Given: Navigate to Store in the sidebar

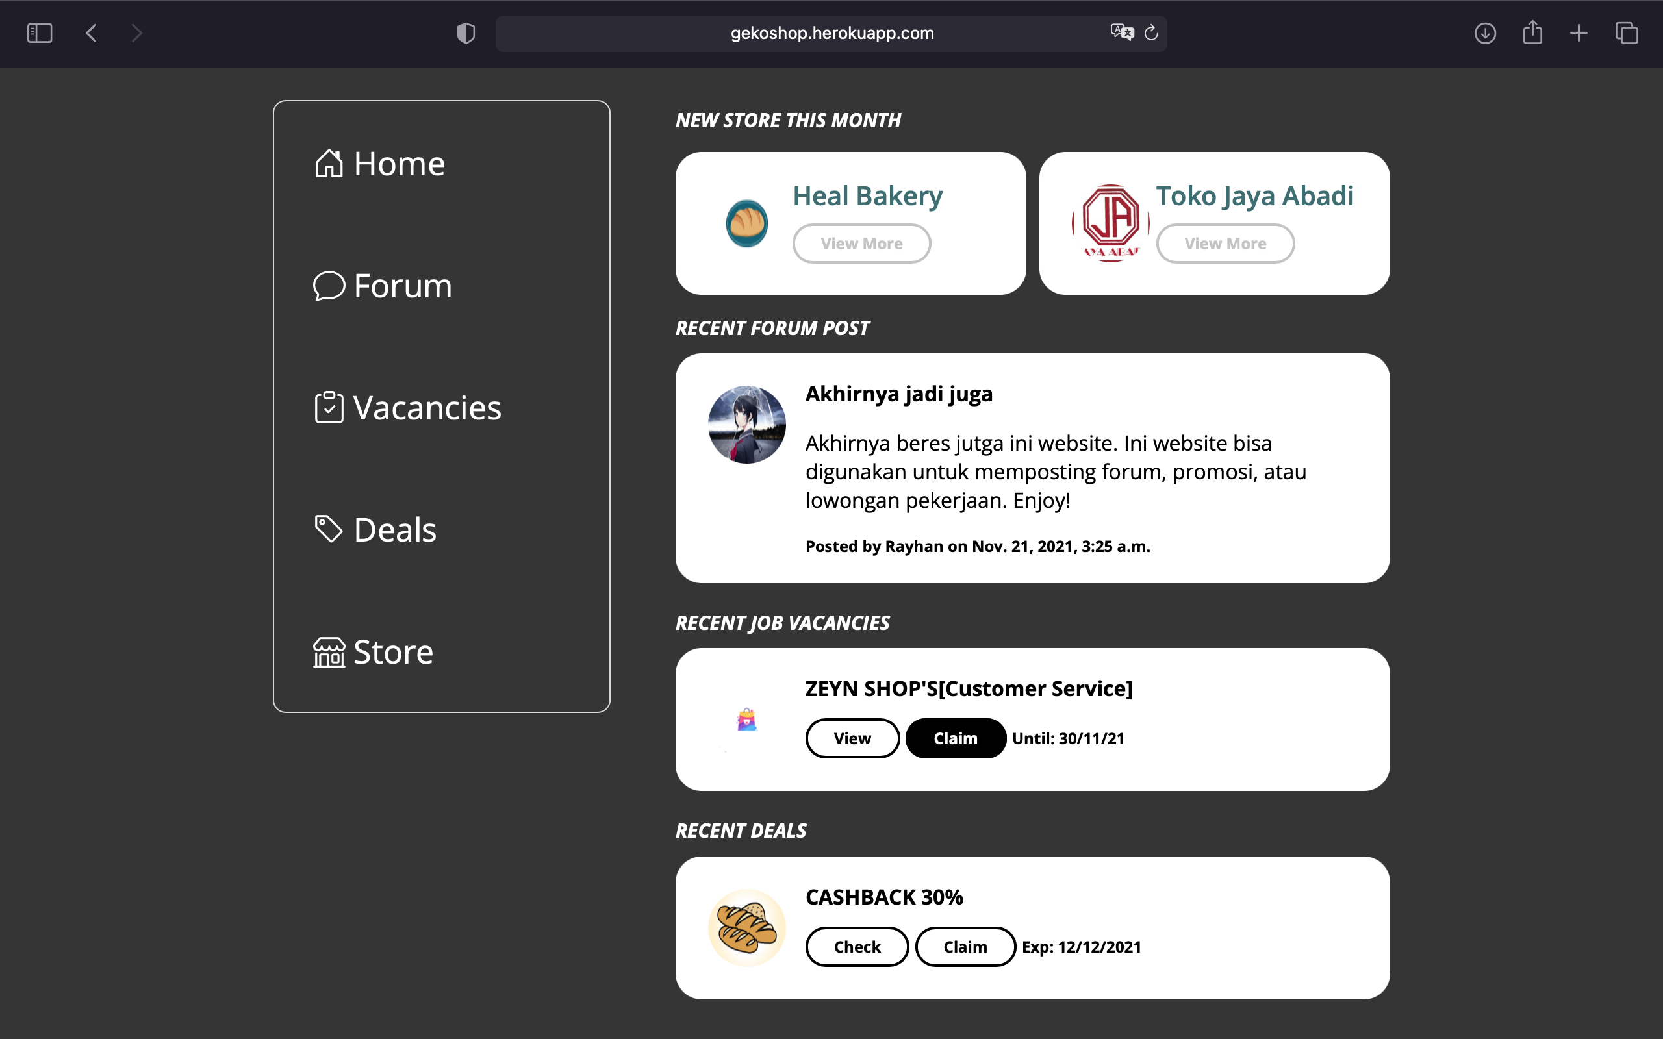Looking at the screenshot, I should click(x=373, y=652).
